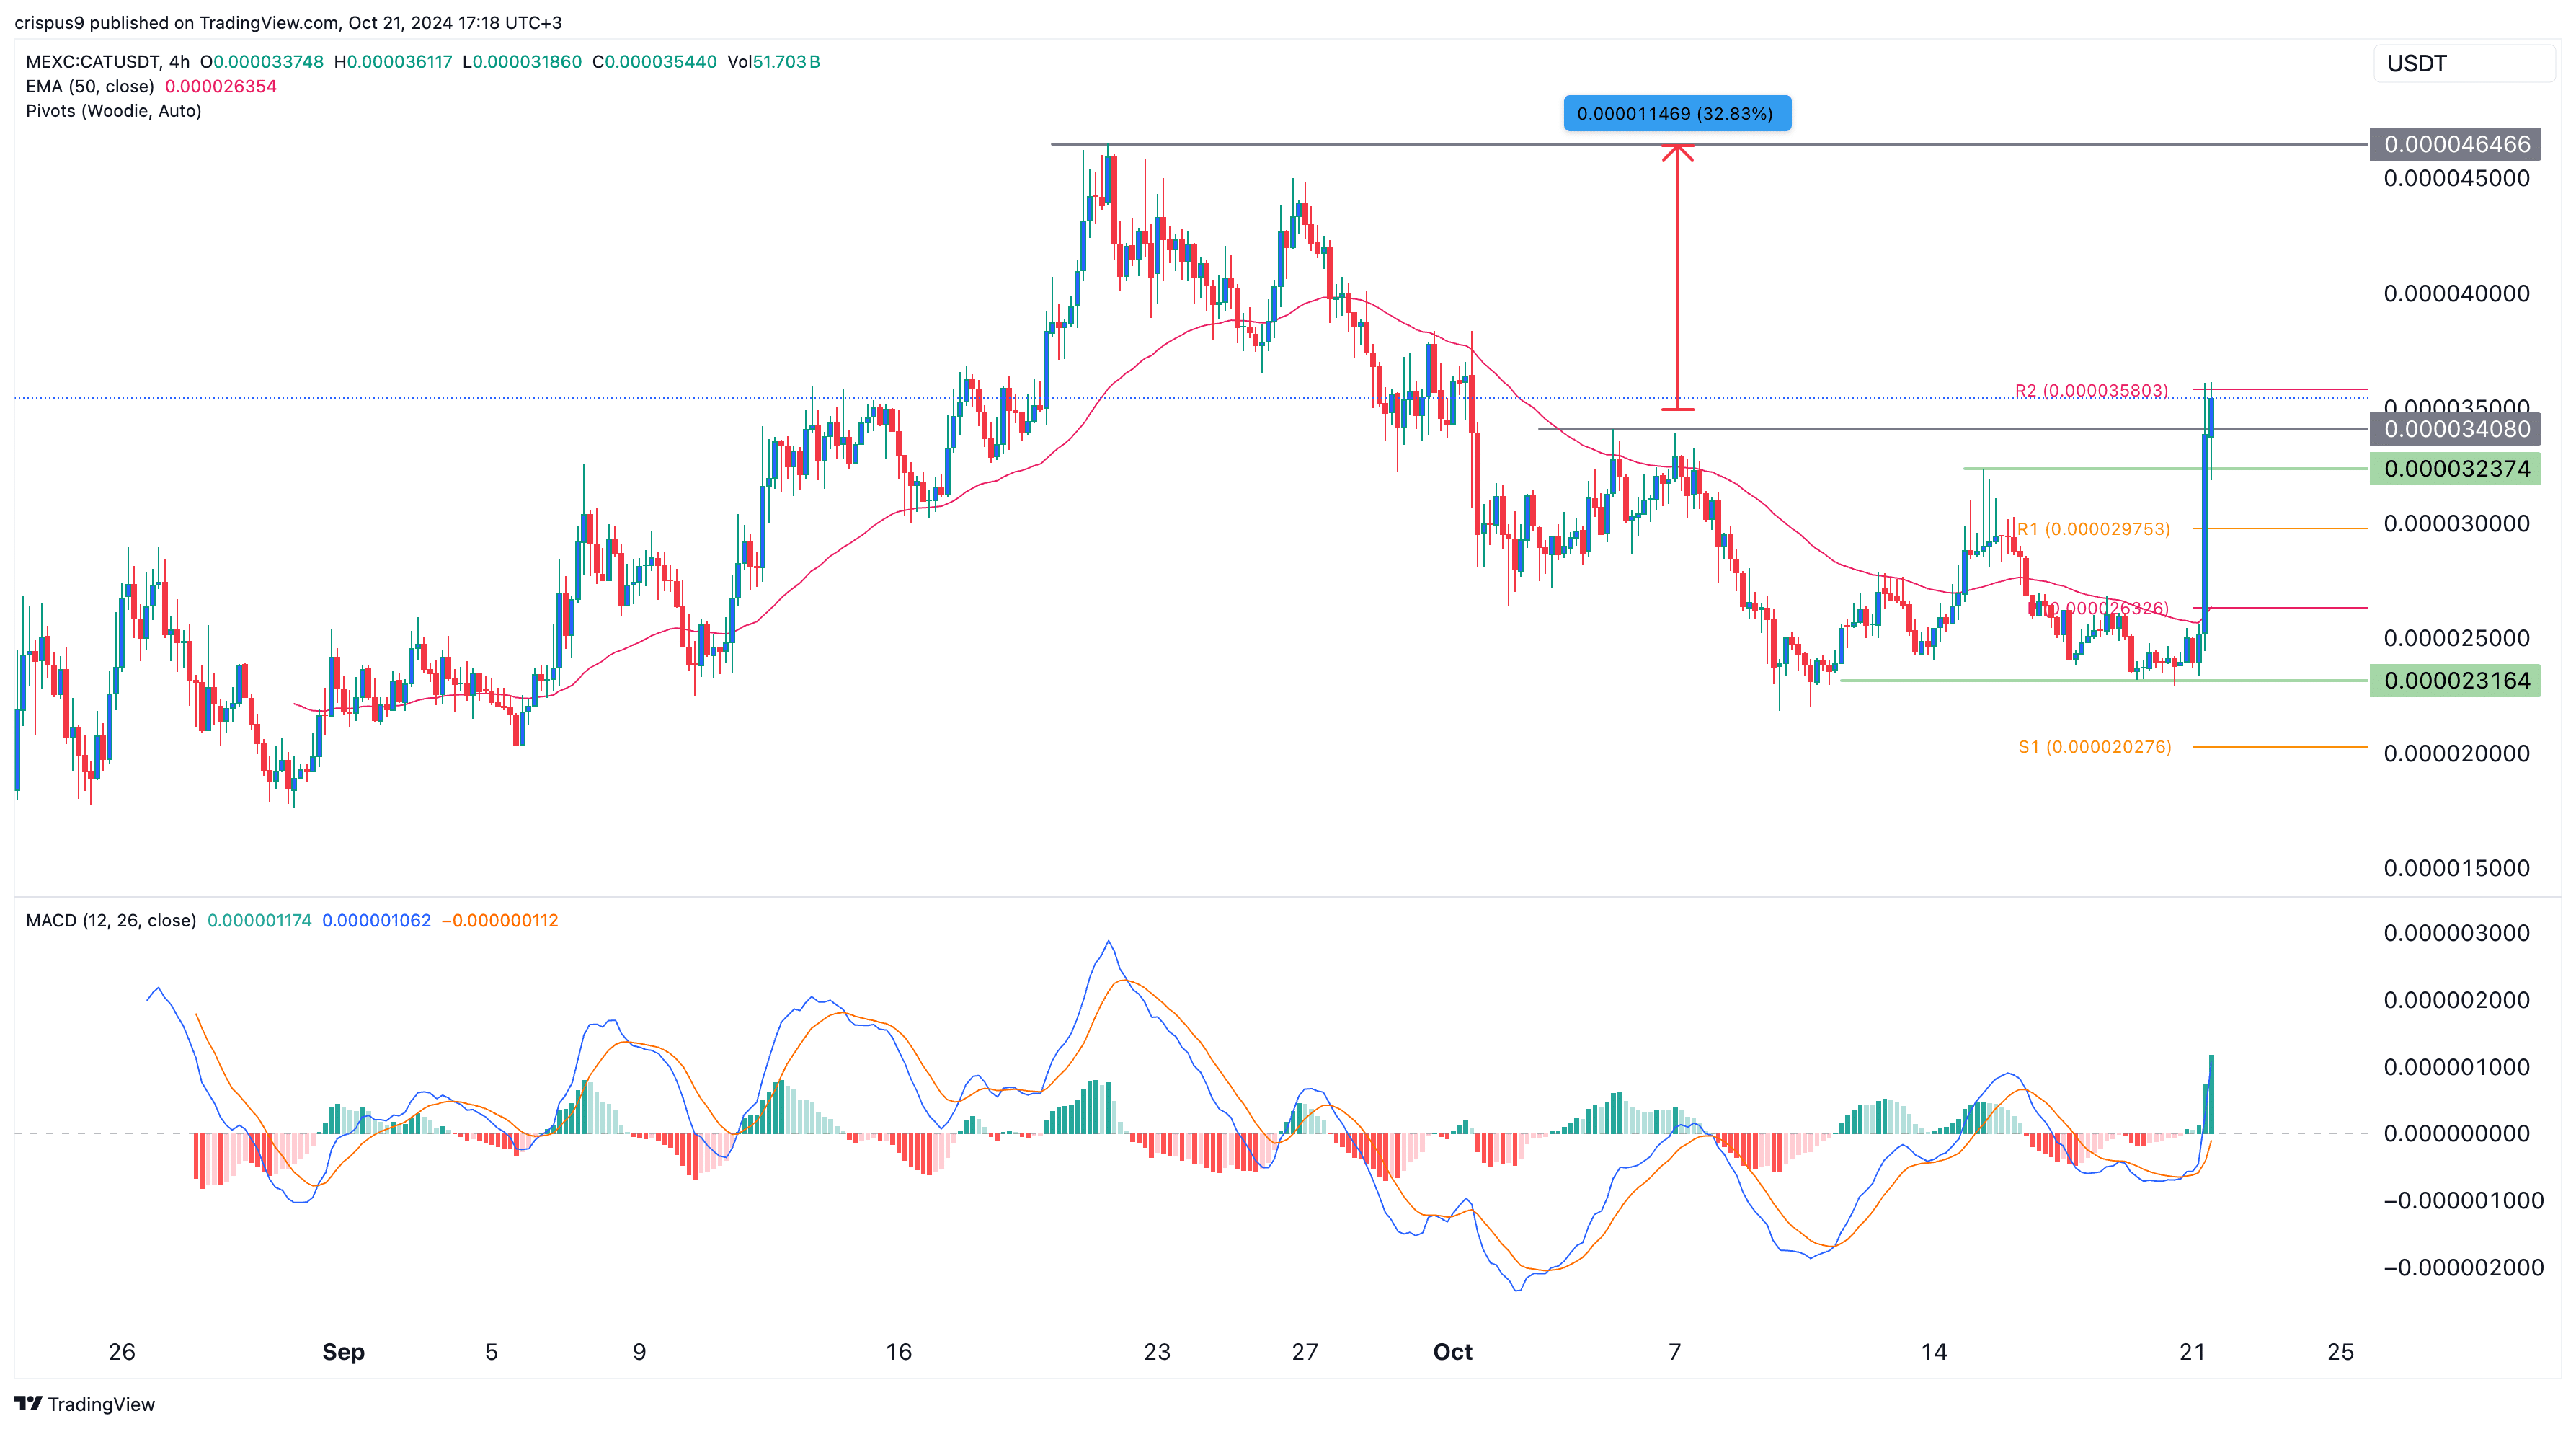The image size is (2576, 1429).
Task: Click the Vol 51.703 B value
Action: coord(774,62)
